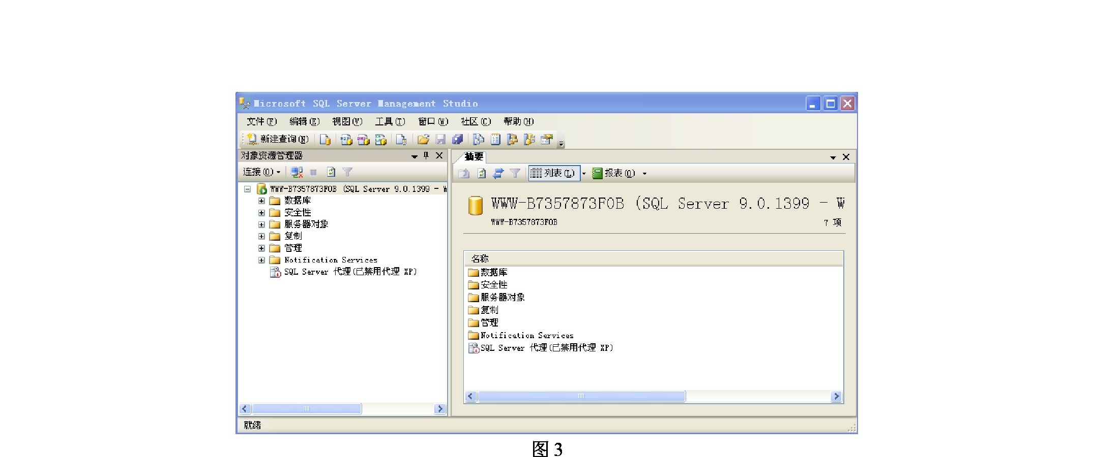This screenshot has height=457, width=1093.
Task: Open the 社区(C) menu
Action: [x=476, y=121]
